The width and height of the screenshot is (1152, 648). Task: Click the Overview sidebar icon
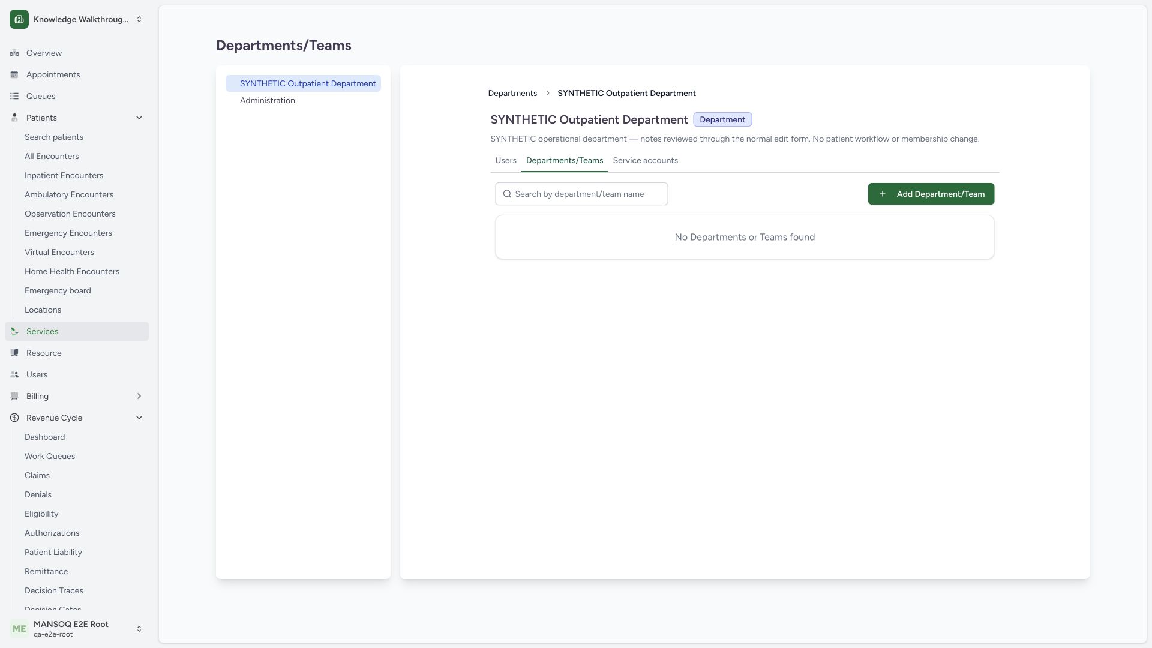click(14, 53)
